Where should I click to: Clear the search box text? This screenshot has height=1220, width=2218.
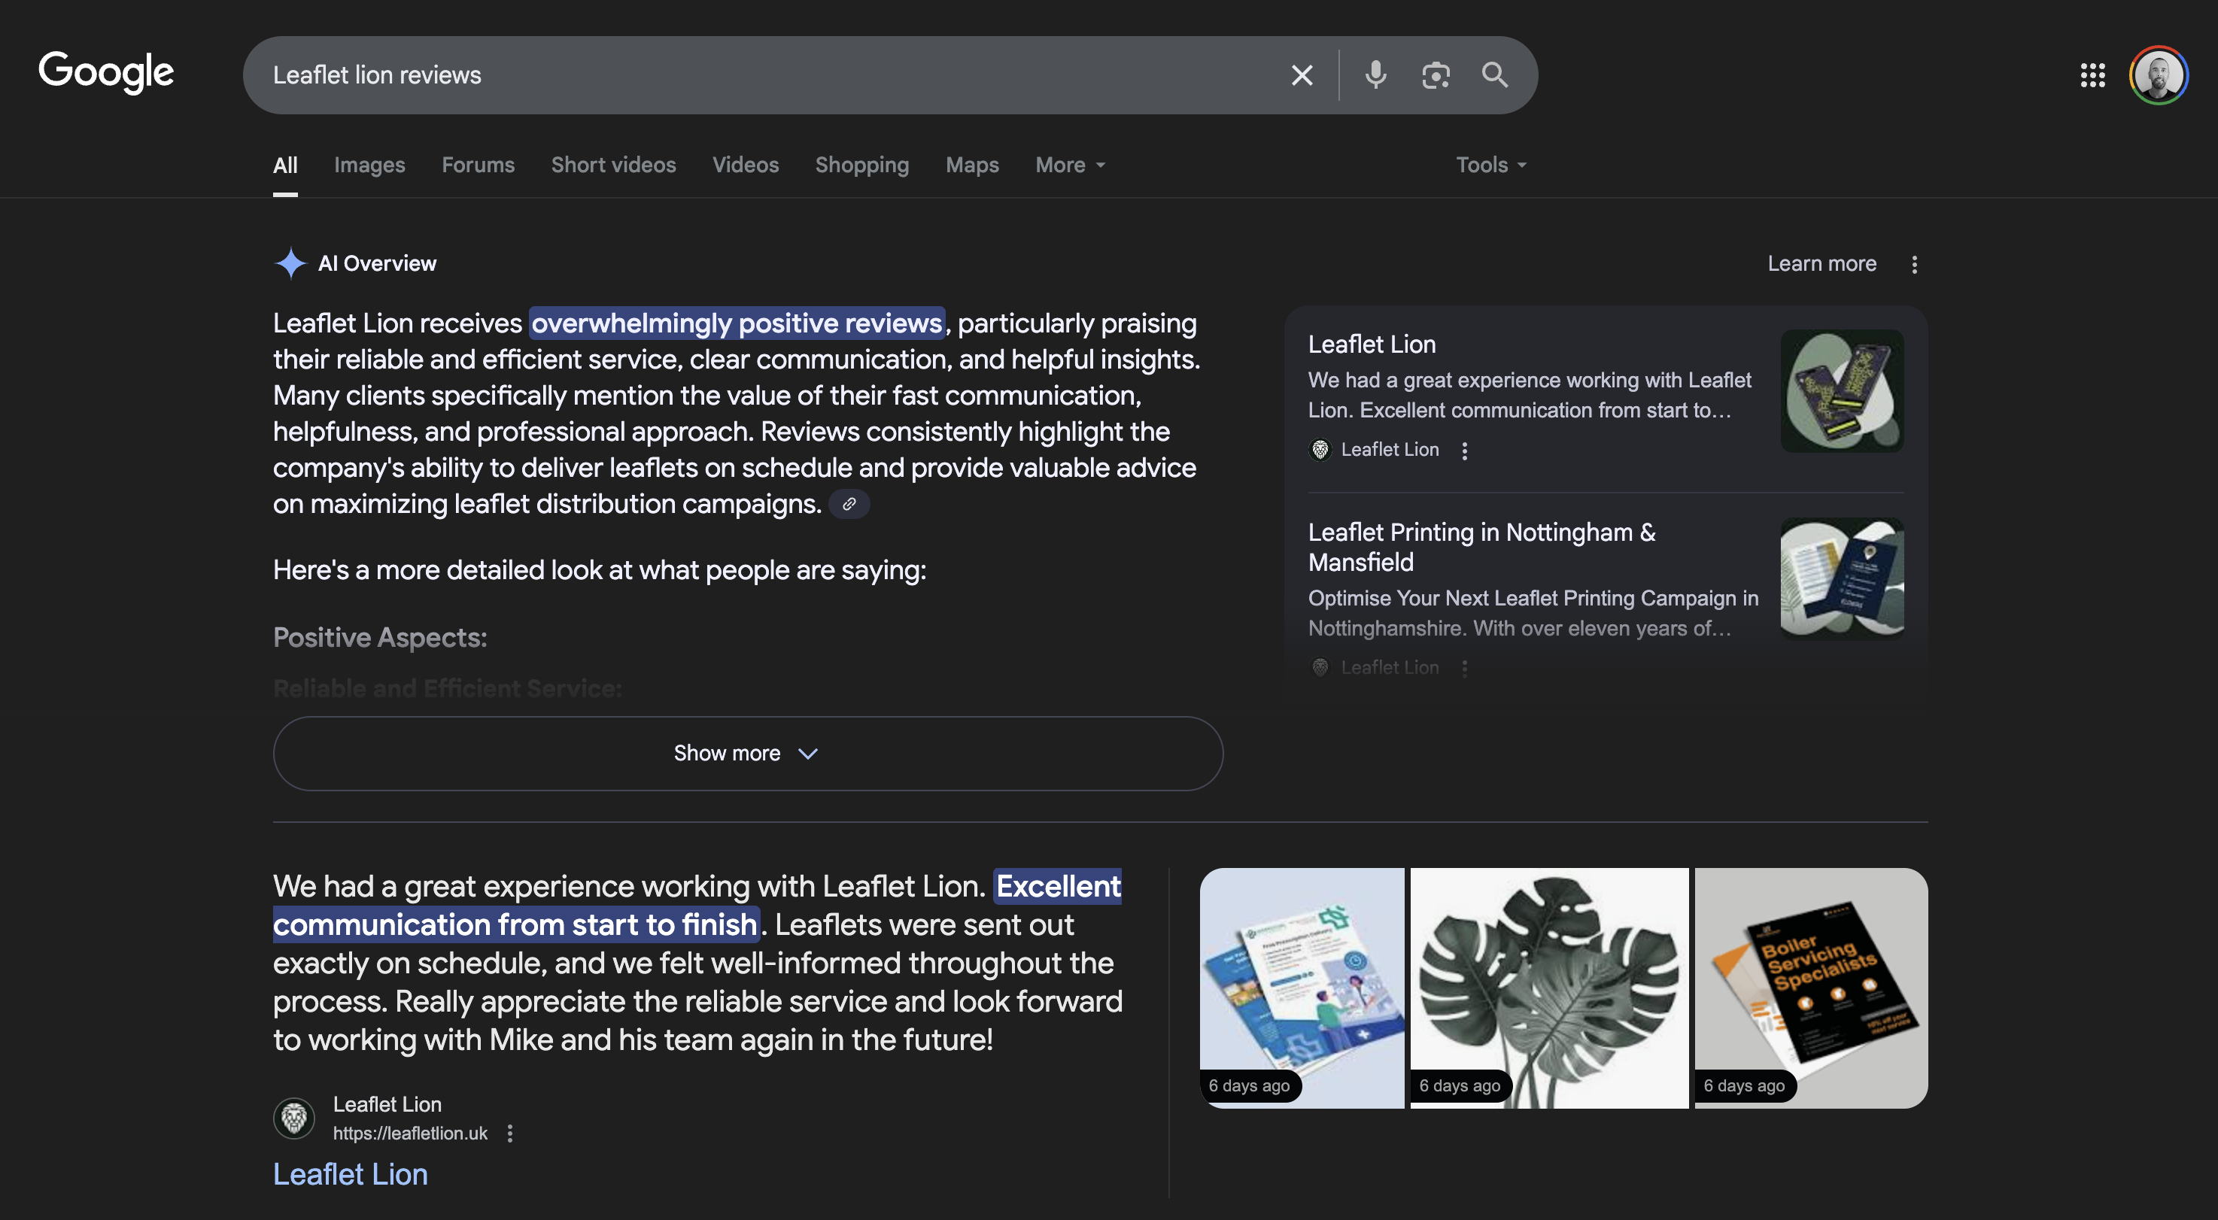[x=1302, y=76]
